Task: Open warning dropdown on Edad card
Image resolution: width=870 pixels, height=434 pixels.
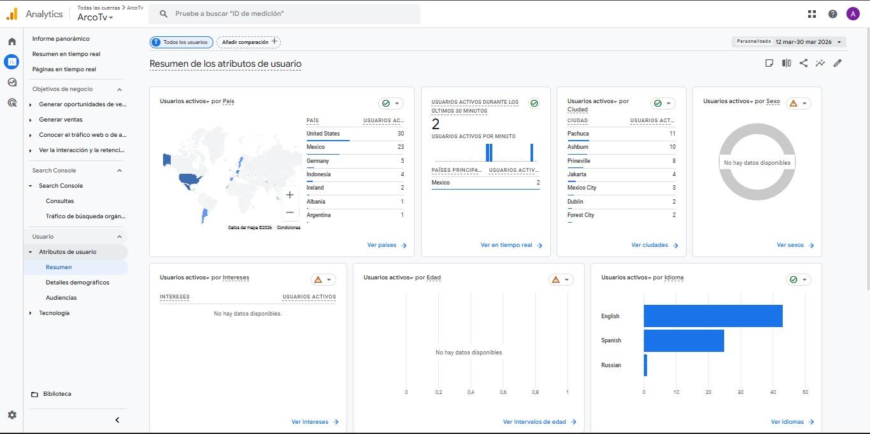Action: [561, 279]
